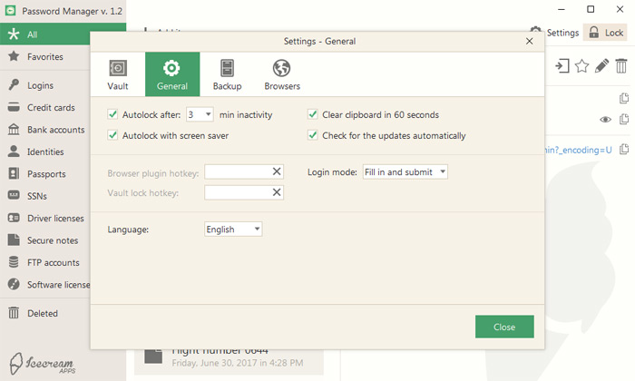Uncheck the Autolock after checkbox
Image resolution: width=635 pixels, height=381 pixels.
pos(113,115)
